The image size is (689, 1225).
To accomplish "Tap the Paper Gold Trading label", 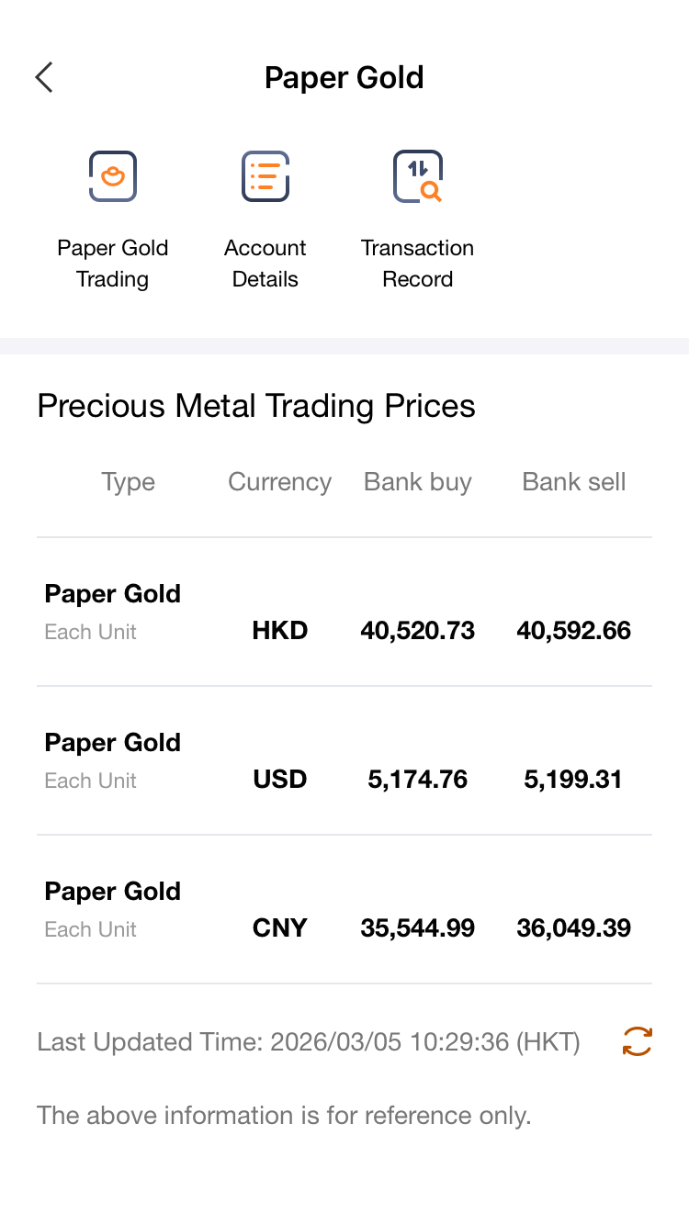I will coord(112,264).
